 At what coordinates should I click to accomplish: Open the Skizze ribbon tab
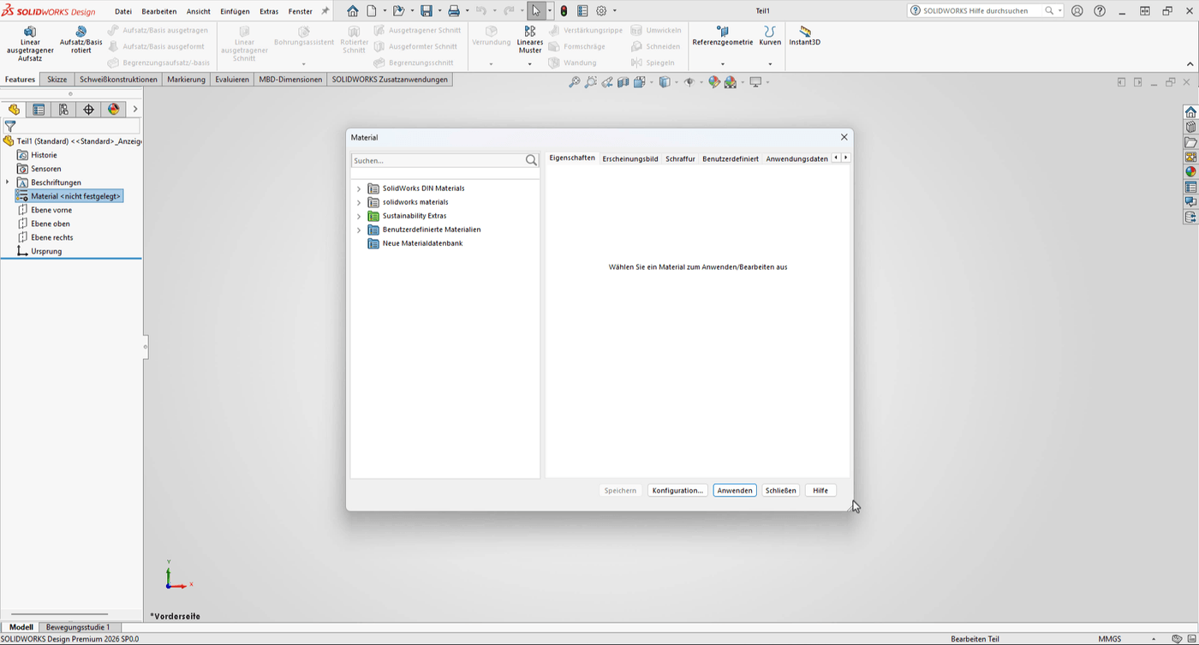click(x=57, y=80)
